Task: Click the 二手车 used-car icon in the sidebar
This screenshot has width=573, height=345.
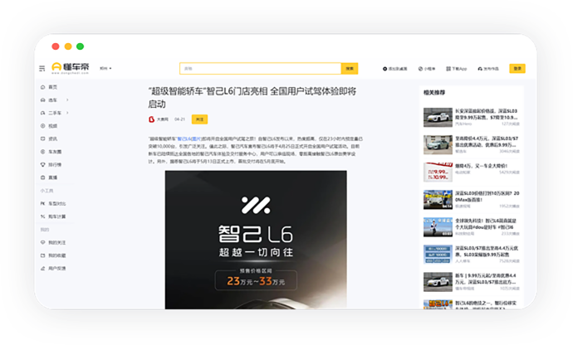Action: 42,113
